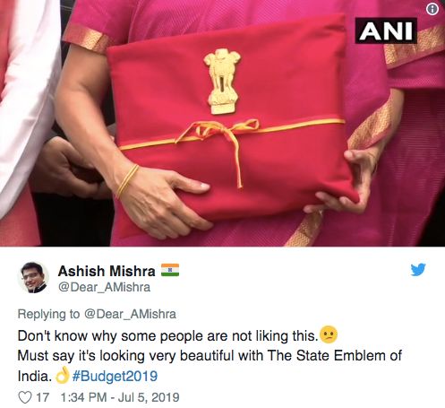This screenshot has height=408, width=445.
Task: Click the 1:34 PM - Jul 5, 2019 timestamp
Action: click(x=120, y=397)
